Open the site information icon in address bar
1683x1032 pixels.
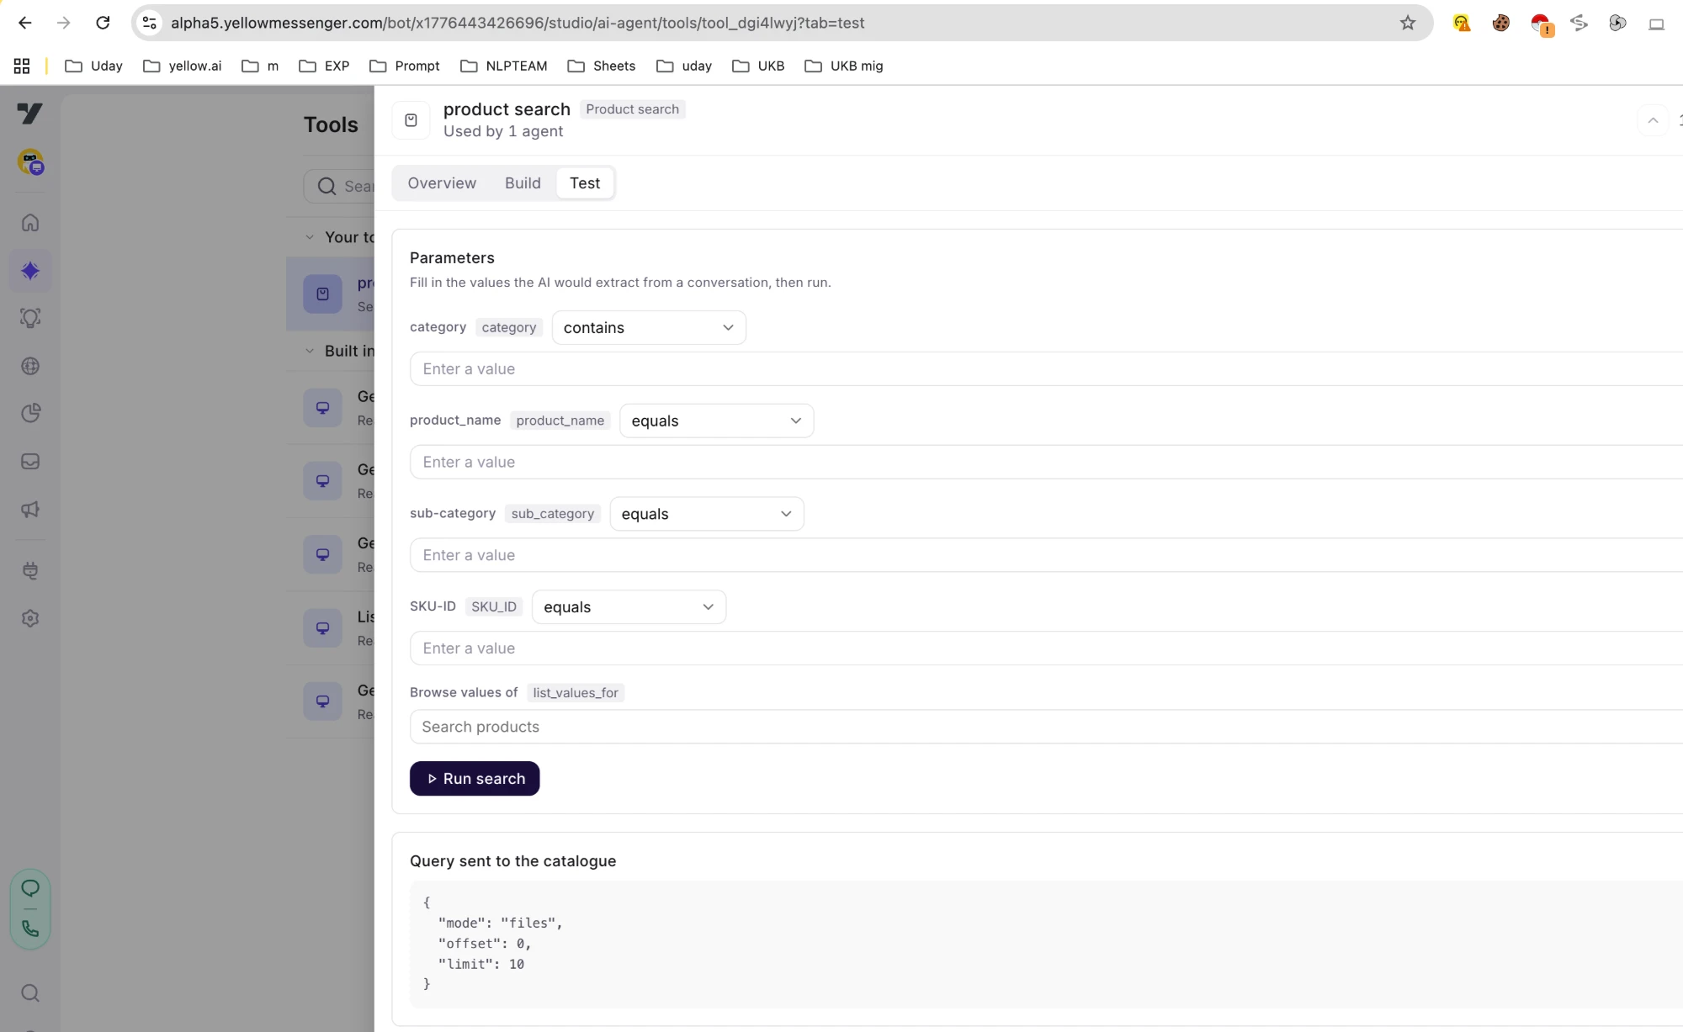coord(150,23)
